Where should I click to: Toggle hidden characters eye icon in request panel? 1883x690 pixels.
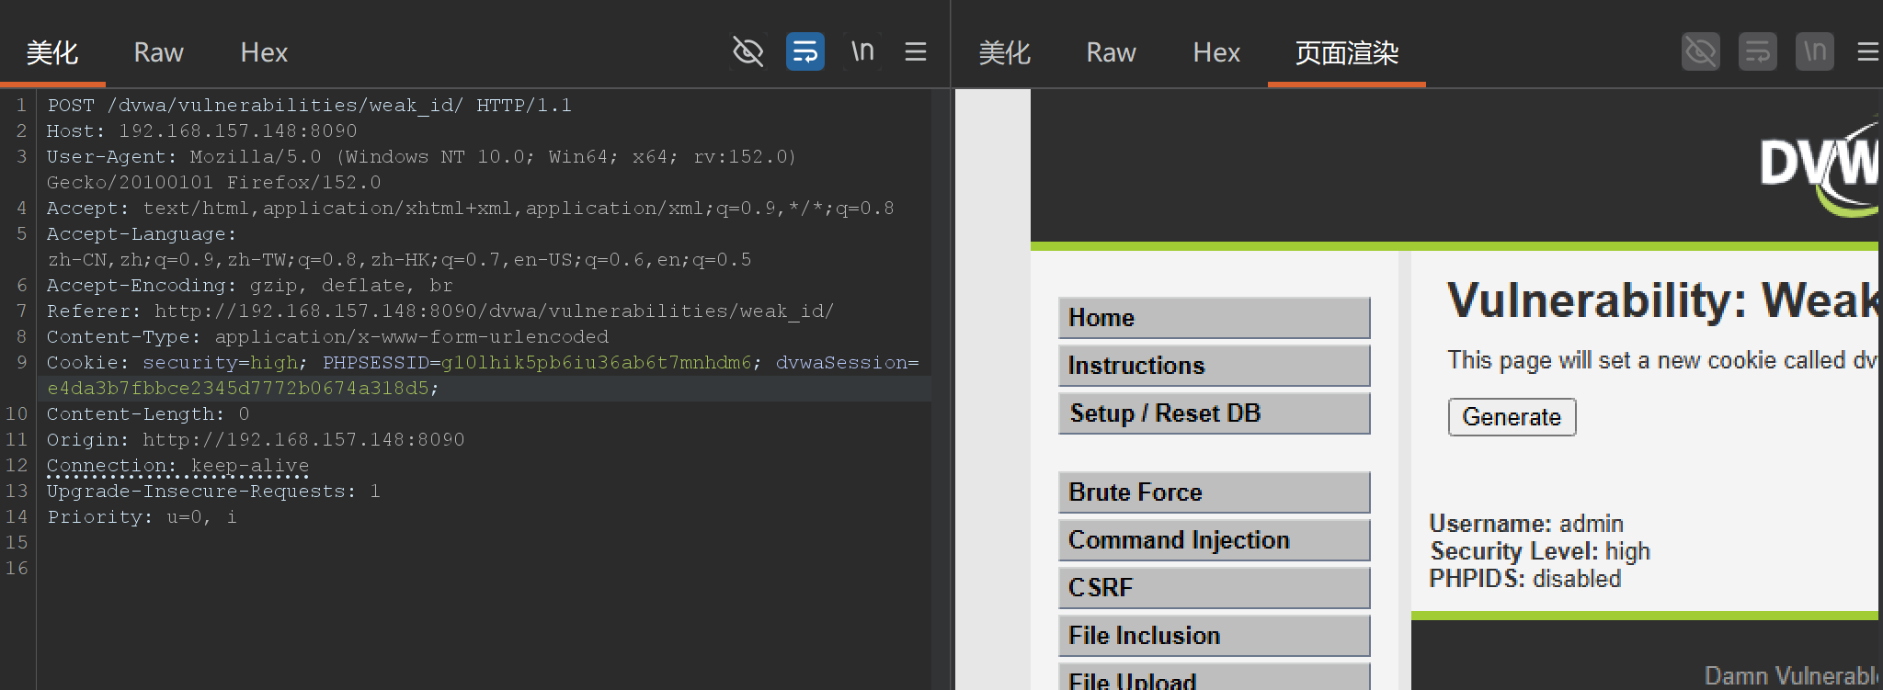click(747, 51)
